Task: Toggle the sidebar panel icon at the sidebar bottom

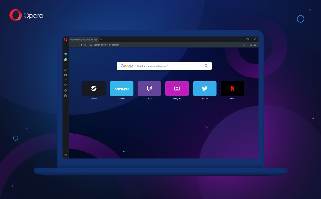Action: (x=66, y=154)
